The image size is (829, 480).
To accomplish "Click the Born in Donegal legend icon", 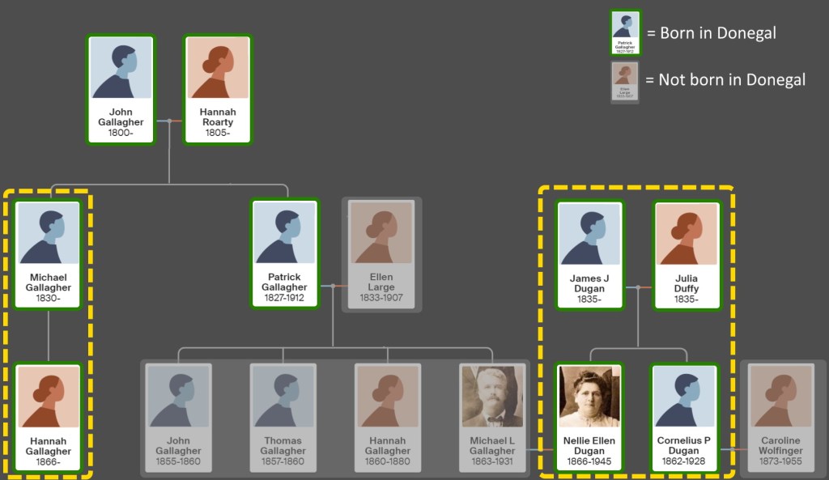I will point(624,33).
